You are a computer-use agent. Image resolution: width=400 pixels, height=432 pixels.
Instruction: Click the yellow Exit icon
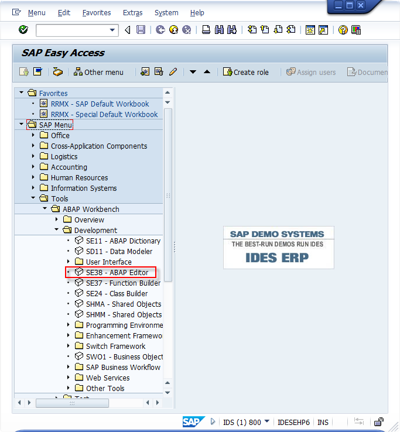pos(174,30)
